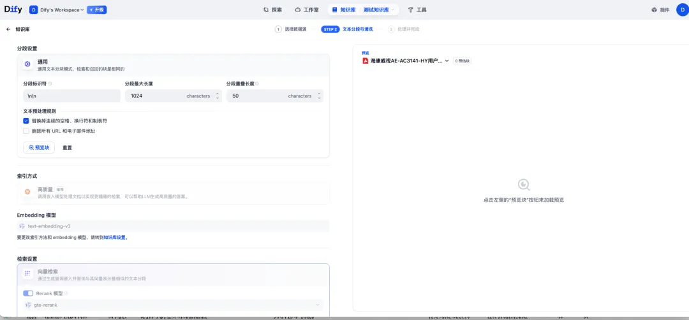Image resolution: width=689 pixels, height=320 pixels.
Task: Click step 1 选择数据源
Action: 291,29
